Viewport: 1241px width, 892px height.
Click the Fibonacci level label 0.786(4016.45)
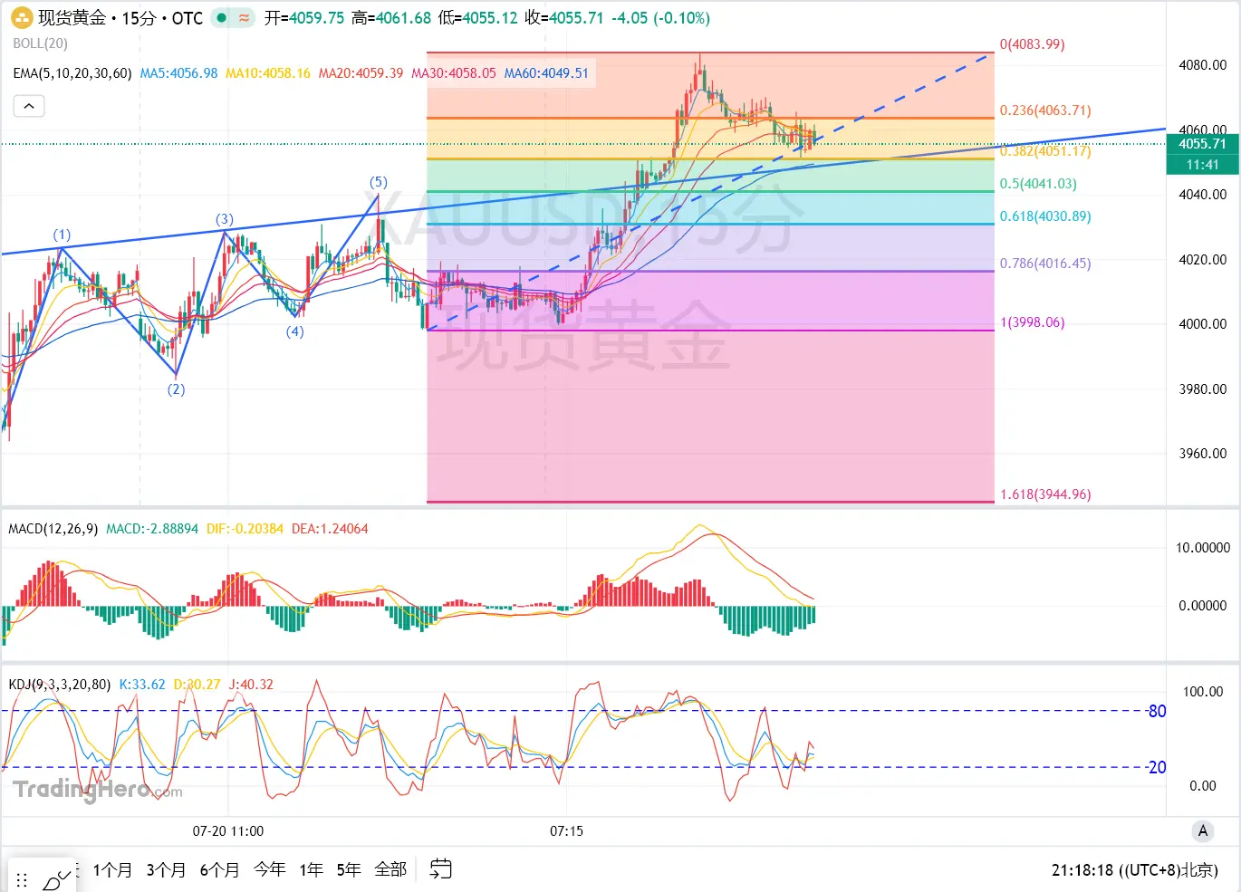pyautogui.click(x=1045, y=264)
